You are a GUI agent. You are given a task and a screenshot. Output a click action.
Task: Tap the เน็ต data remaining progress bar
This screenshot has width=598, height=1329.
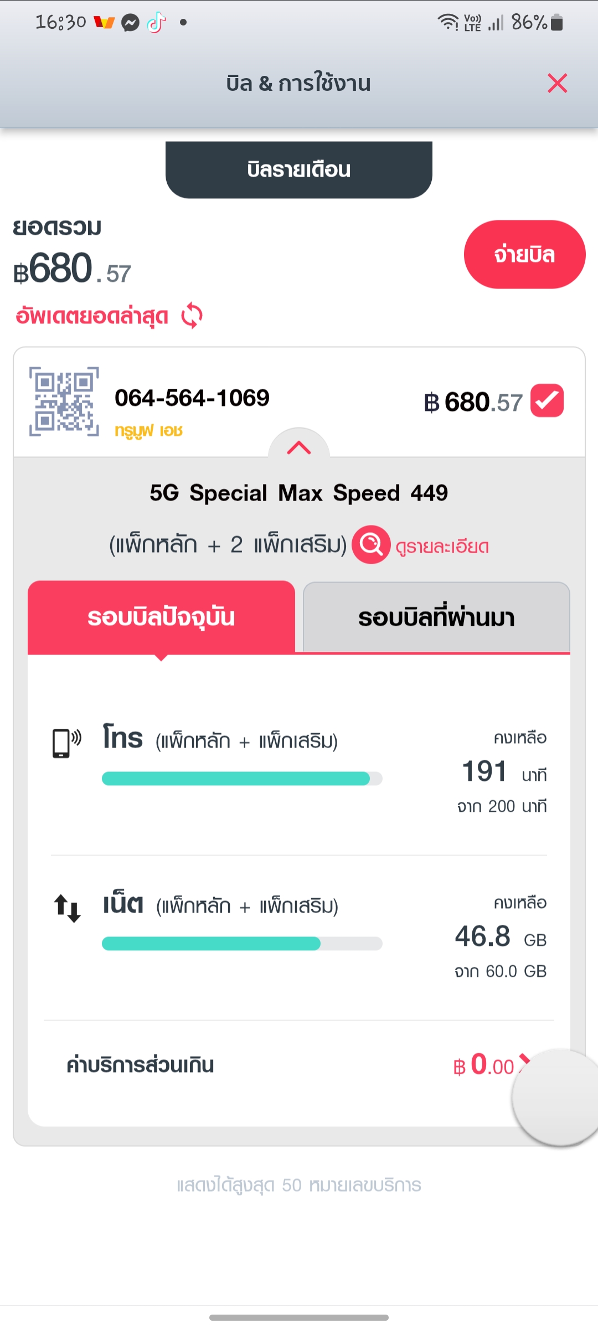point(242,944)
